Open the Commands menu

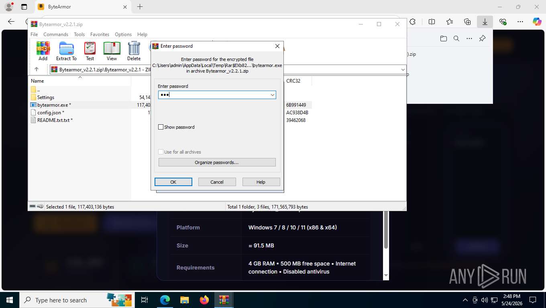(x=56, y=34)
